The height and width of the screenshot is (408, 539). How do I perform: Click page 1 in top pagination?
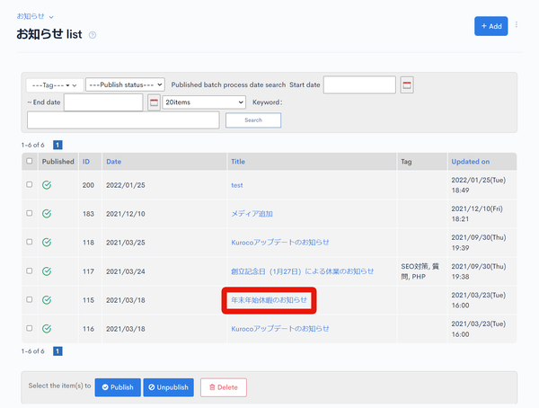click(x=57, y=145)
